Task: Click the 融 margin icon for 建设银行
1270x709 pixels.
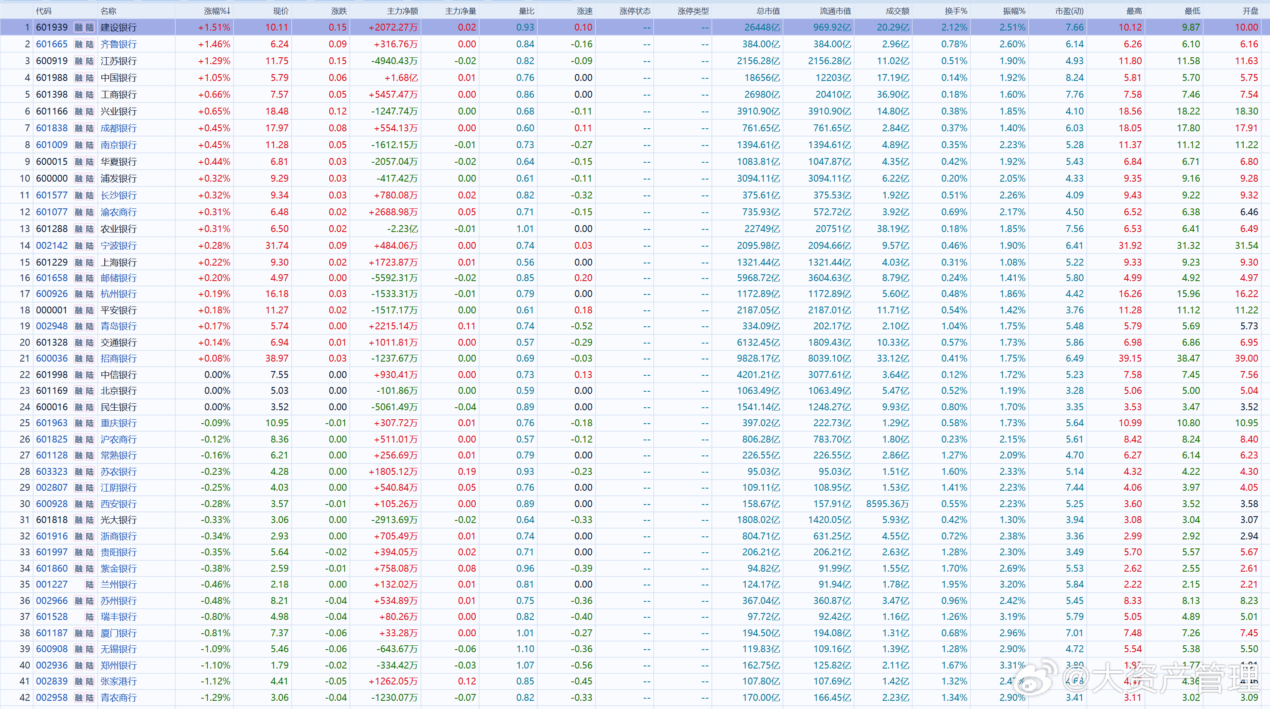Action: coord(78,28)
